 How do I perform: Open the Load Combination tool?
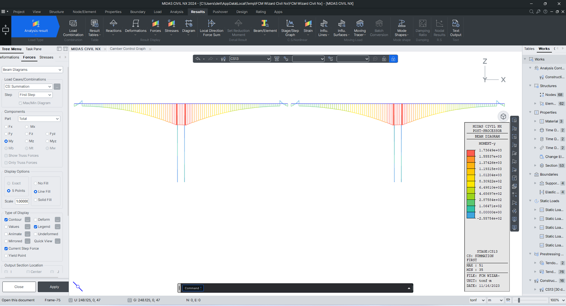(73, 28)
